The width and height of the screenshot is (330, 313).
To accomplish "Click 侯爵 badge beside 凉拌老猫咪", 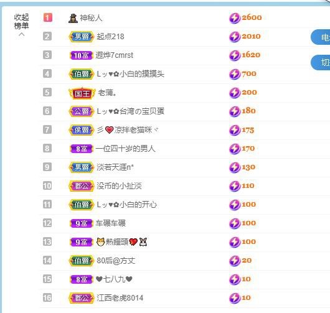I will [x=82, y=130].
